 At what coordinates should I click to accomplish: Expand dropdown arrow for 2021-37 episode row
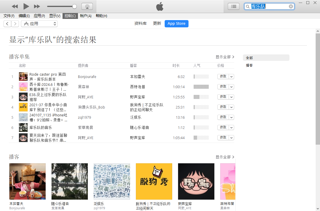click(x=232, y=107)
